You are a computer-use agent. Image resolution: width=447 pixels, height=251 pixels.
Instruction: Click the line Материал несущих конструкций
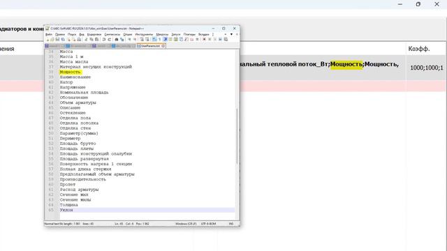click(96, 67)
